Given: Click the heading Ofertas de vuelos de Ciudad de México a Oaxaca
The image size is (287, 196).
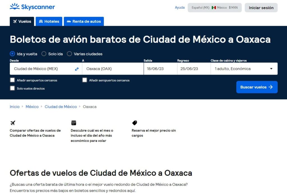Looking at the screenshot, I should 101,173.
